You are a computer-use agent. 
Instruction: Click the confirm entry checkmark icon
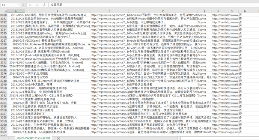[37, 5]
